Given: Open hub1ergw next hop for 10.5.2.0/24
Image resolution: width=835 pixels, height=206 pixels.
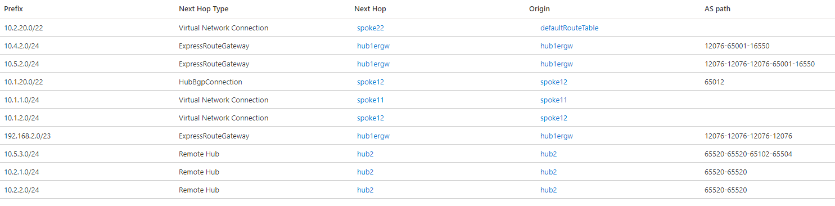Looking at the screenshot, I should coord(373,64).
